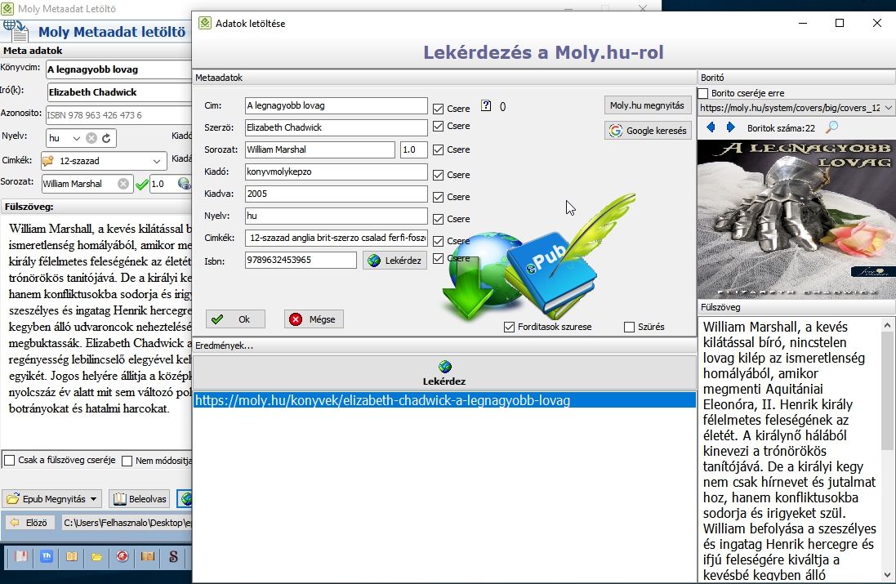Click the Kiadó field konyvmolykepzo
Image resolution: width=896 pixels, height=584 pixels.
point(336,172)
